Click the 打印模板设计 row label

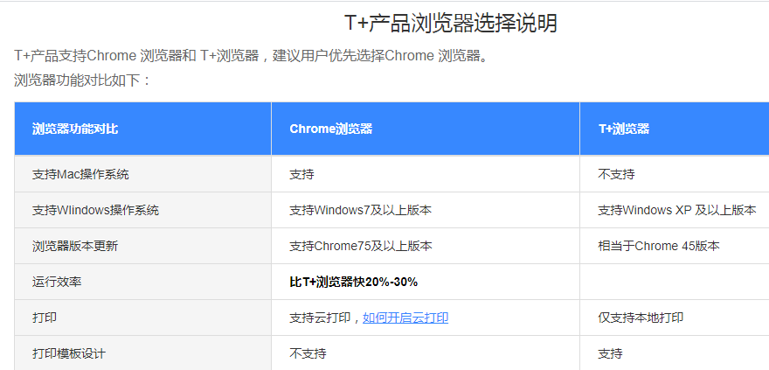tap(69, 353)
